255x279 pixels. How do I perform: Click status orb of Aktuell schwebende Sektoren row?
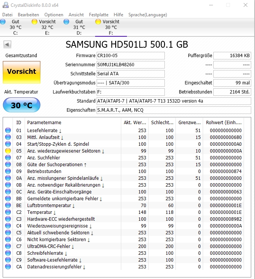tap(8, 233)
